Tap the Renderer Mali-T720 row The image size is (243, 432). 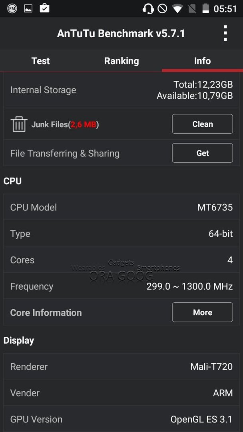point(121,366)
